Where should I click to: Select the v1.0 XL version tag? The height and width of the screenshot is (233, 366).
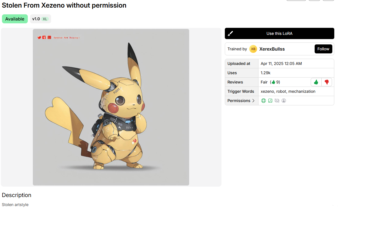[x=40, y=19]
